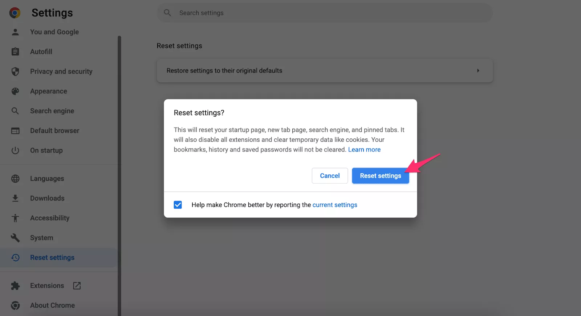Open the current settings link

click(335, 205)
